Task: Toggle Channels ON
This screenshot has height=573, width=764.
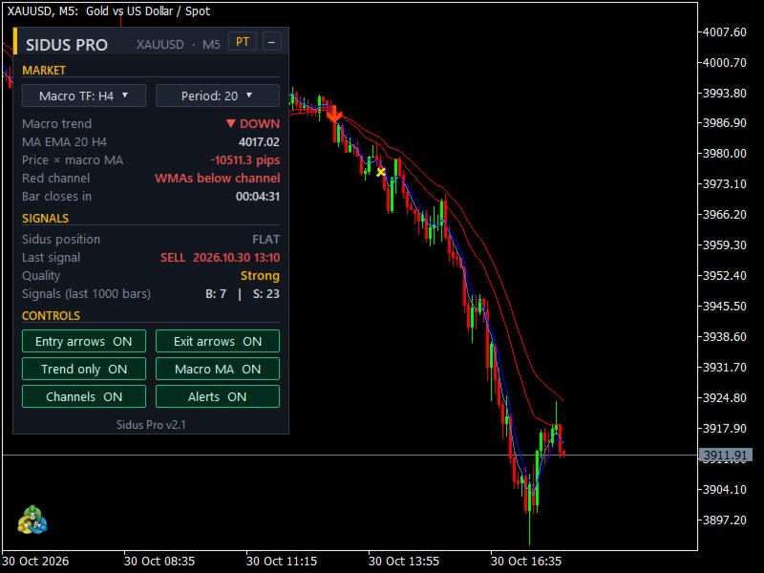Action: [84, 396]
